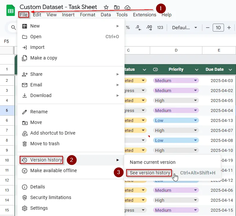Choose Name current version
236x216 pixels.
(x=172, y=162)
